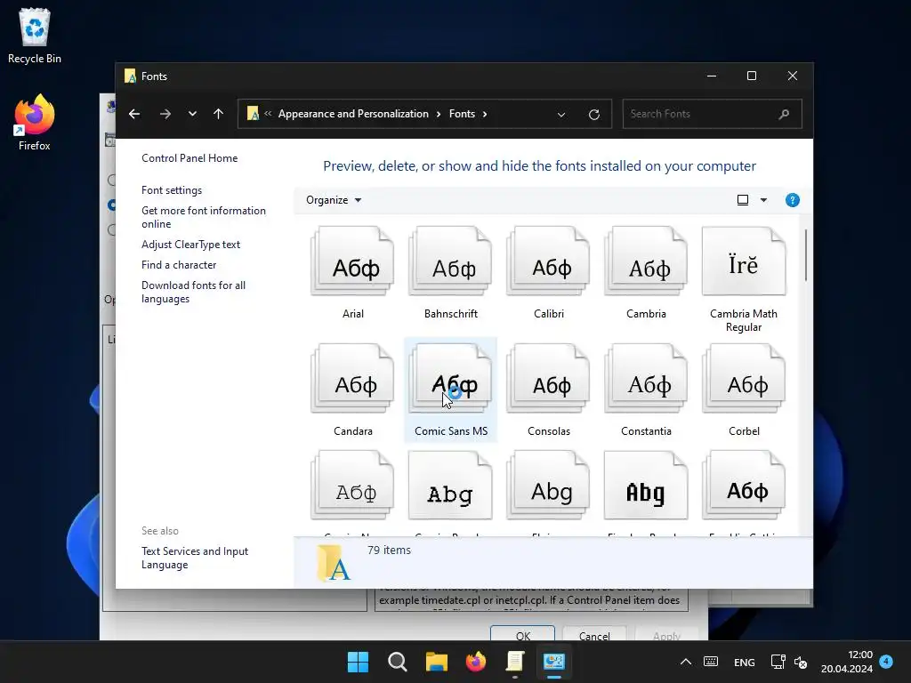Go back in Fonts window
911x683 pixels.
click(x=134, y=114)
